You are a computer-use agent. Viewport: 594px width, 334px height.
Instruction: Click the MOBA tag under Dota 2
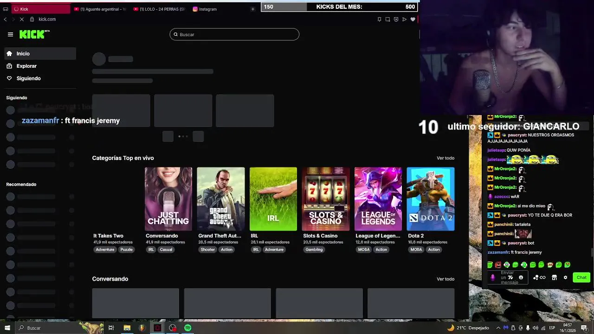click(x=416, y=250)
